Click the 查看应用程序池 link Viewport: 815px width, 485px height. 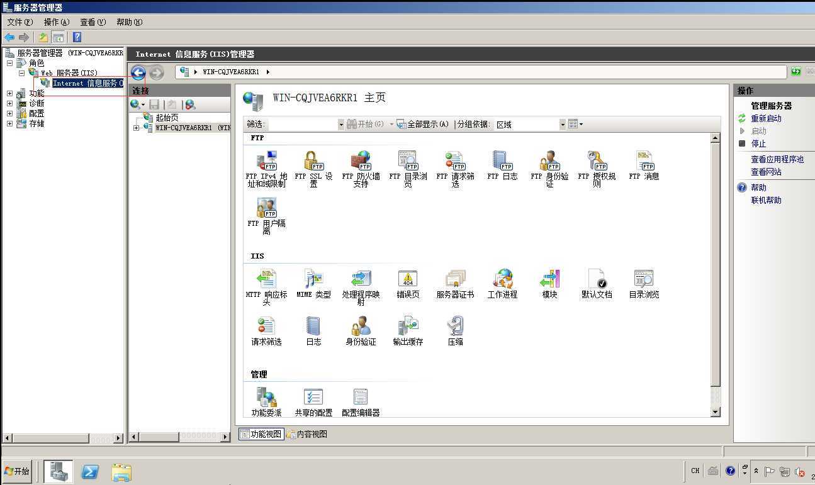click(777, 159)
